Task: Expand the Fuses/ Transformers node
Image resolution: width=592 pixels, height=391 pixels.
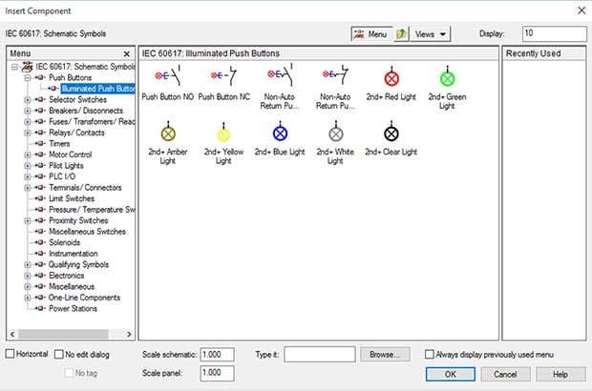Action: click(28, 122)
